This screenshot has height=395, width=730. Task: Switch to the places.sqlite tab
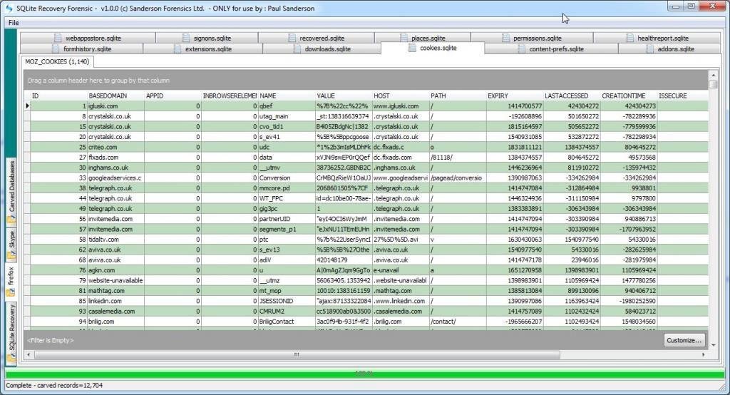coord(423,38)
